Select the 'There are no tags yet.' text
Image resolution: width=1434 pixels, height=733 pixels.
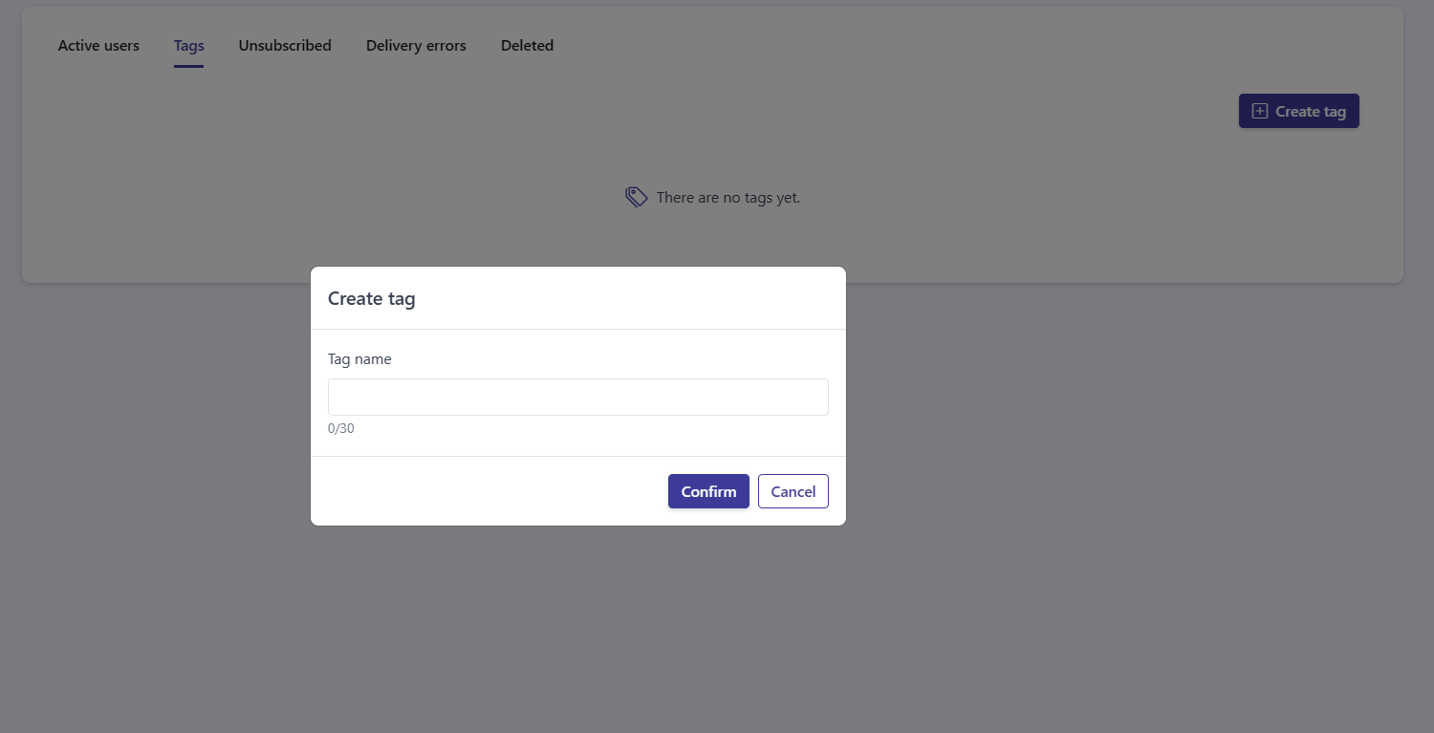pyautogui.click(x=728, y=198)
